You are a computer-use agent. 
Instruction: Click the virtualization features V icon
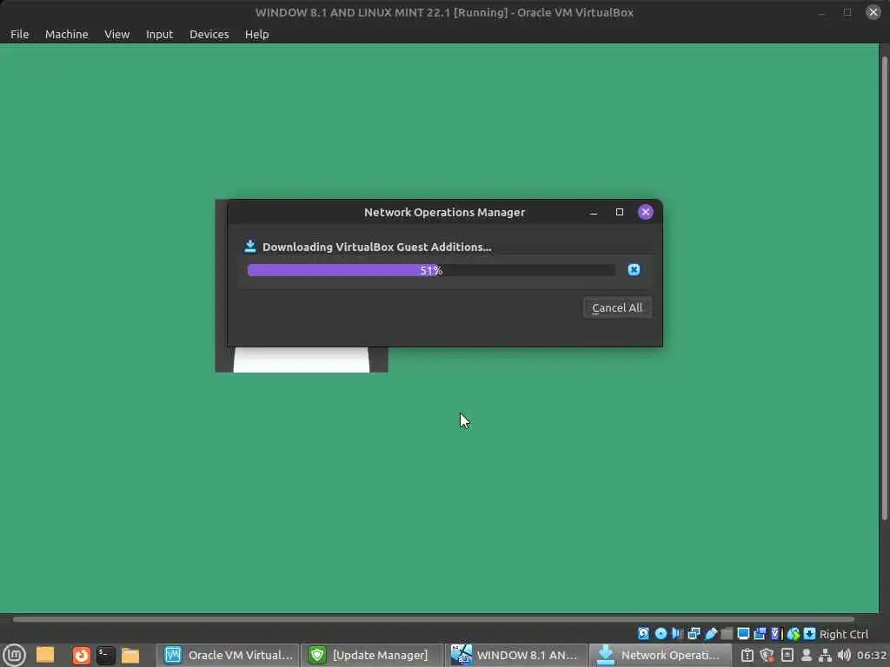point(775,633)
